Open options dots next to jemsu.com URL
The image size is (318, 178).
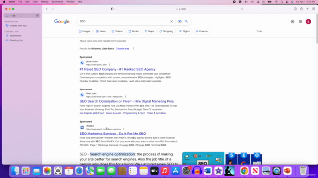pos(110,65)
